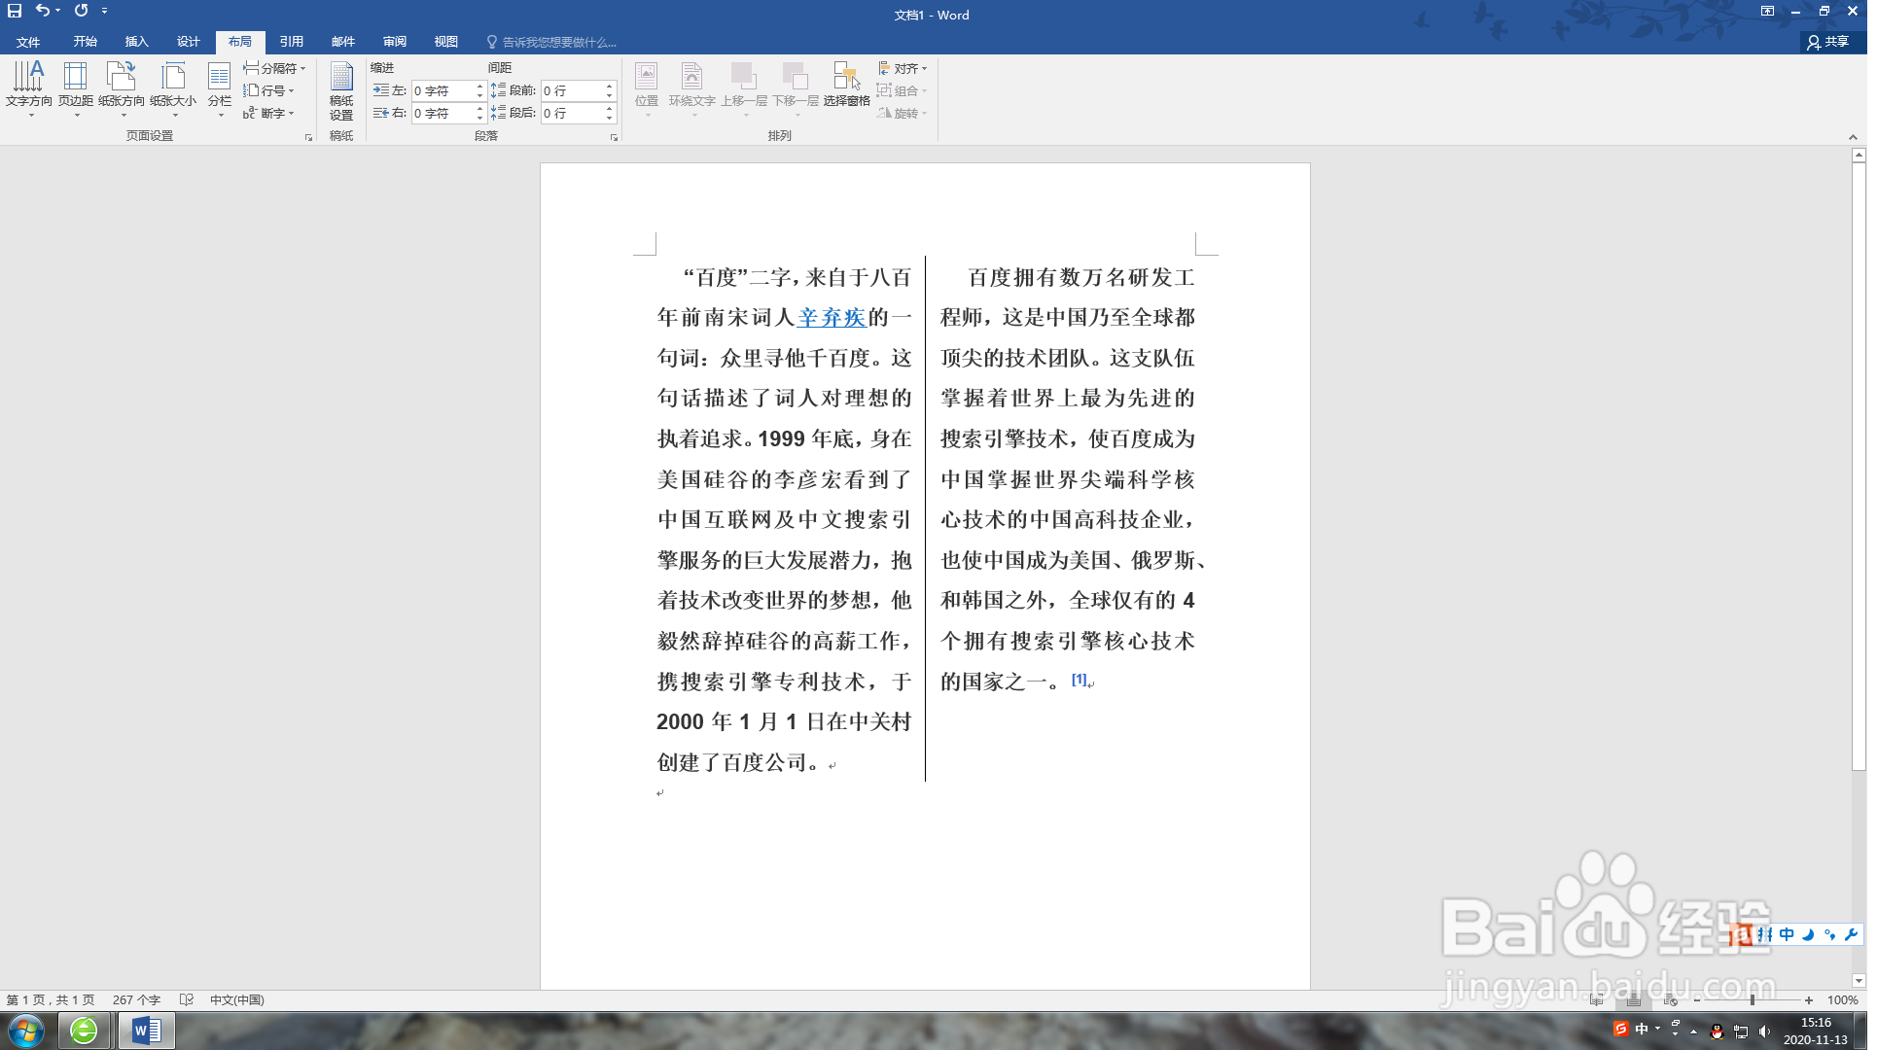Switch to the 邮件 Mailings tab
Screen dimensions: 1877x1050
click(x=343, y=42)
